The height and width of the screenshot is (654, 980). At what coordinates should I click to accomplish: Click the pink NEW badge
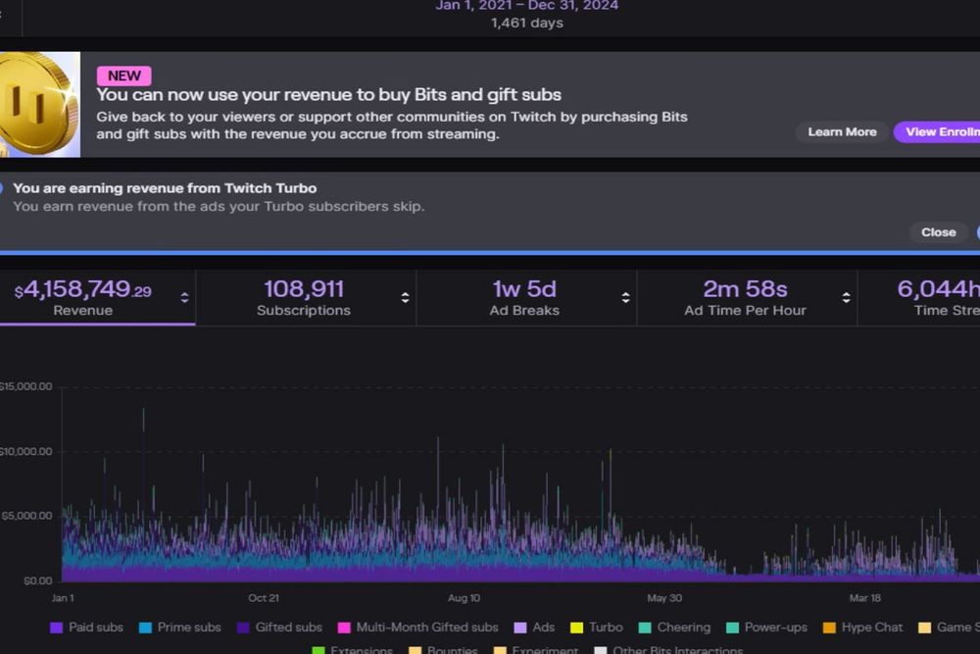pos(123,75)
